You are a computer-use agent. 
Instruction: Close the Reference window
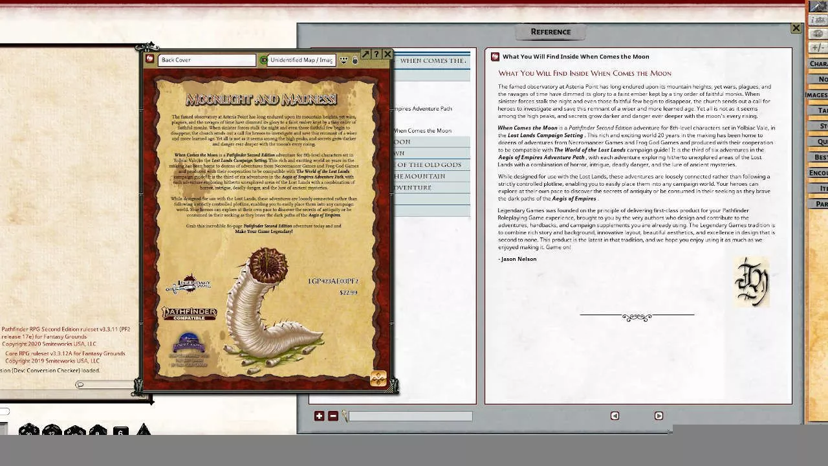click(796, 28)
